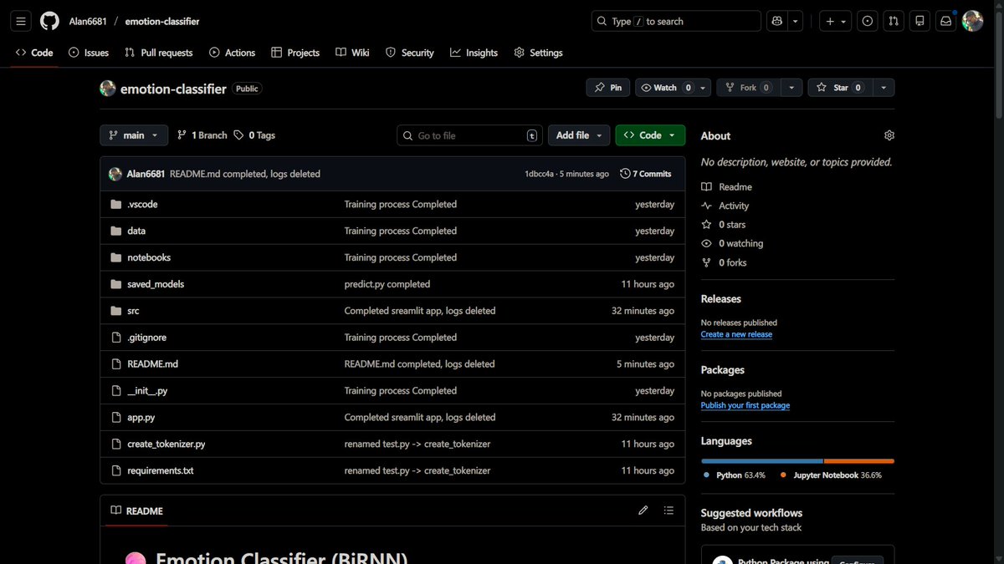Click the commit author Alan6681 avatar

coord(115,174)
